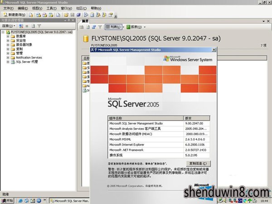Image resolution: width=272 pixels, height=204 pixels.
Task: Click the 报表(O) report button
Action: click(x=134, y=27)
